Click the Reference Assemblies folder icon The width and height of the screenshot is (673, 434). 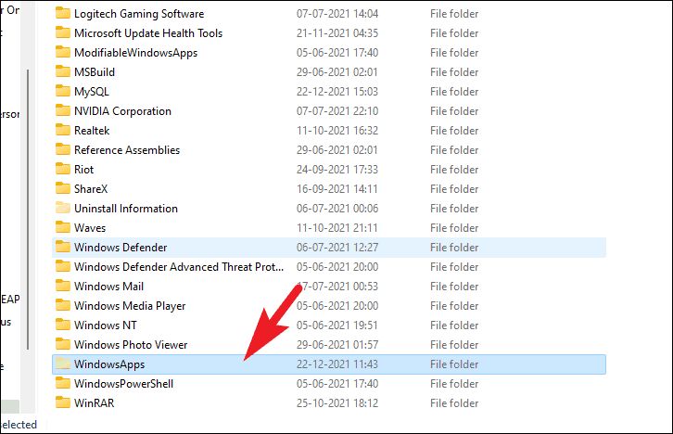(x=63, y=149)
